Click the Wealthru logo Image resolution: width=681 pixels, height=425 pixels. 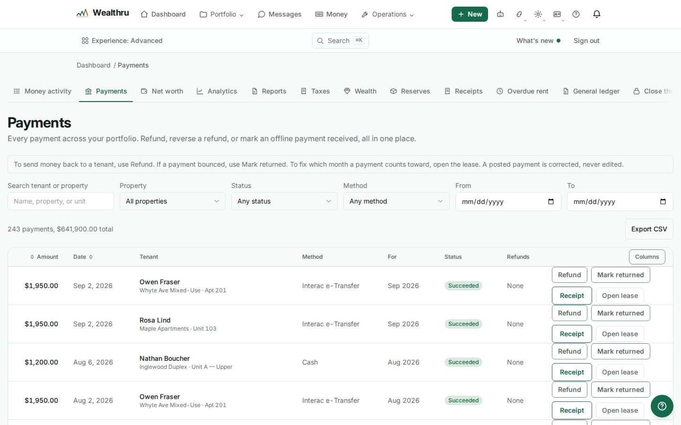click(103, 13)
